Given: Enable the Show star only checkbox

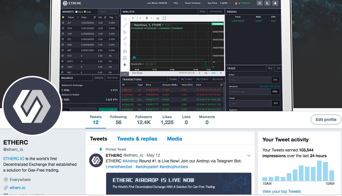Looking at the screenshot, I should click(x=76, y=12).
